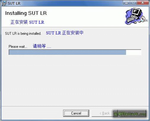Screen dimensions: 150x121
Task: Click the blue 'SUT LR 正在安装中' annotation
Action: tap(65, 33)
